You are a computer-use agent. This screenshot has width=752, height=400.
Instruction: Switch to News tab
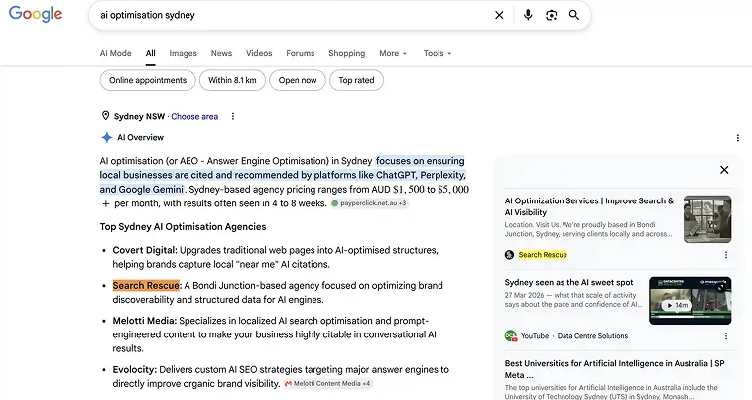221,53
